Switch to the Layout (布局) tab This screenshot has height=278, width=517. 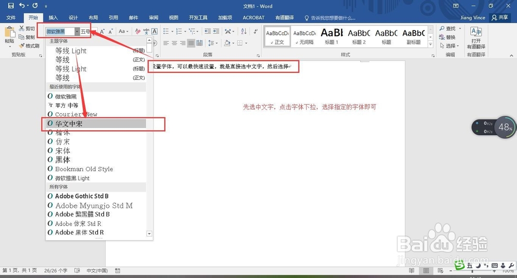[x=93, y=18]
